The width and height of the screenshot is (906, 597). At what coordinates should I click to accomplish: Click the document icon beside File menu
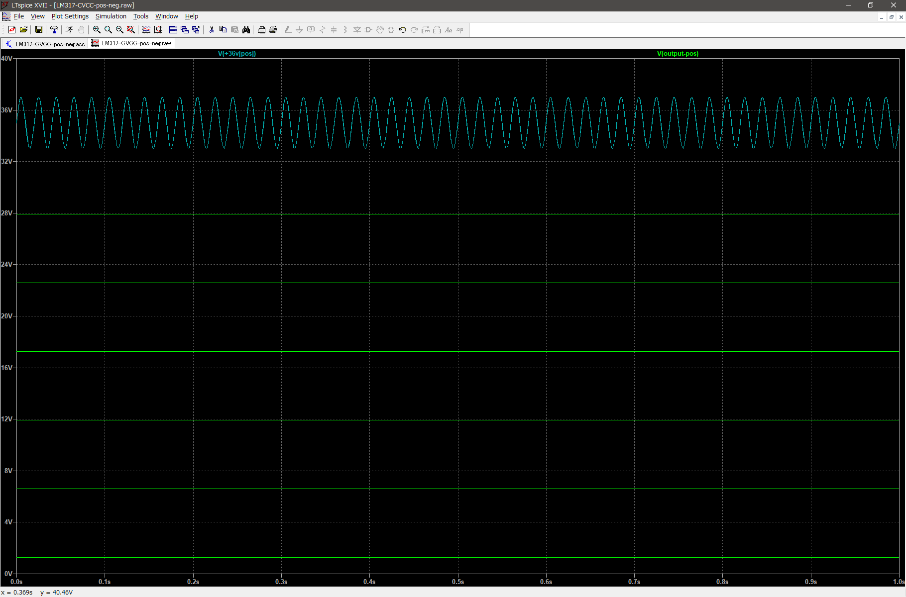point(6,16)
